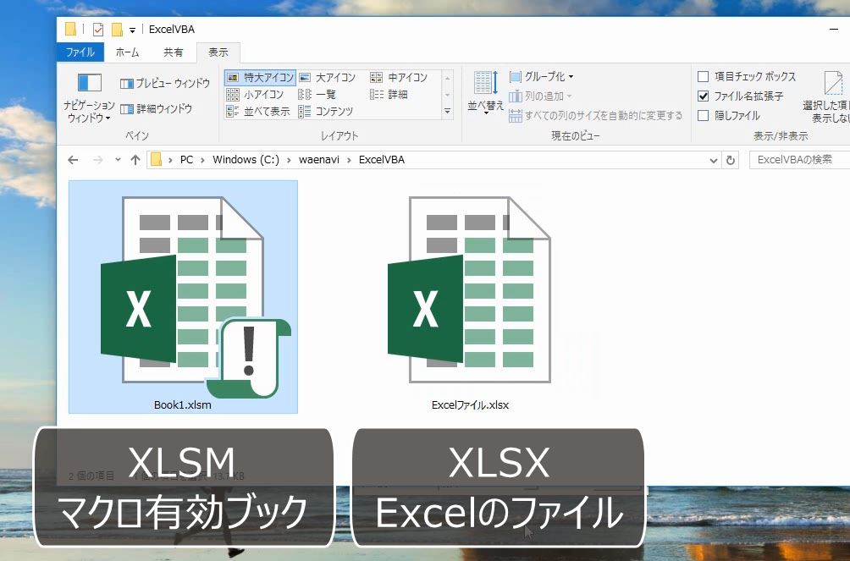Enable 隠しファイル checkbox
The image size is (850, 561).
point(703,115)
